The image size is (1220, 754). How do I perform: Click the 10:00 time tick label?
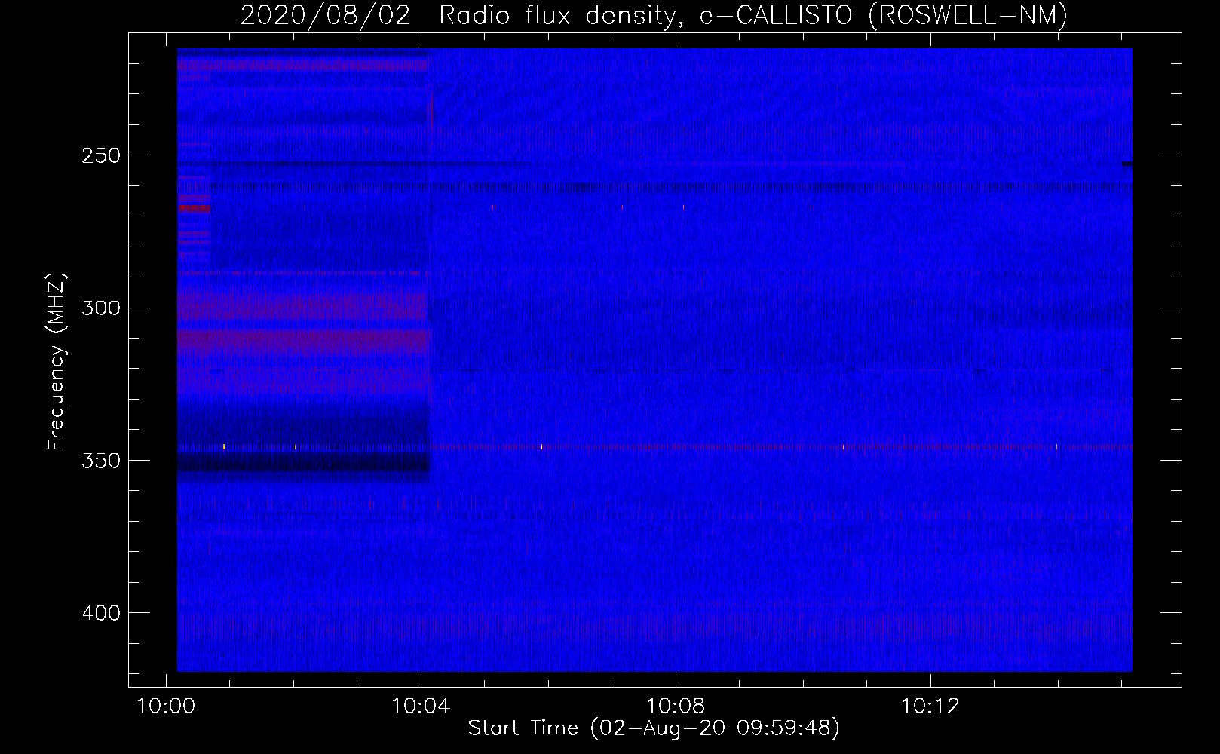(x=166, y=706)
